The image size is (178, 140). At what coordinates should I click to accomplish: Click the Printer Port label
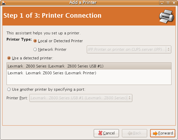click(17, 98)
